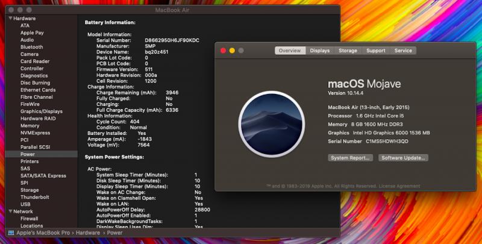This screenshot has width=482, height=244.
Task: Click the System Power Settings heading
Action: [114, 157]
